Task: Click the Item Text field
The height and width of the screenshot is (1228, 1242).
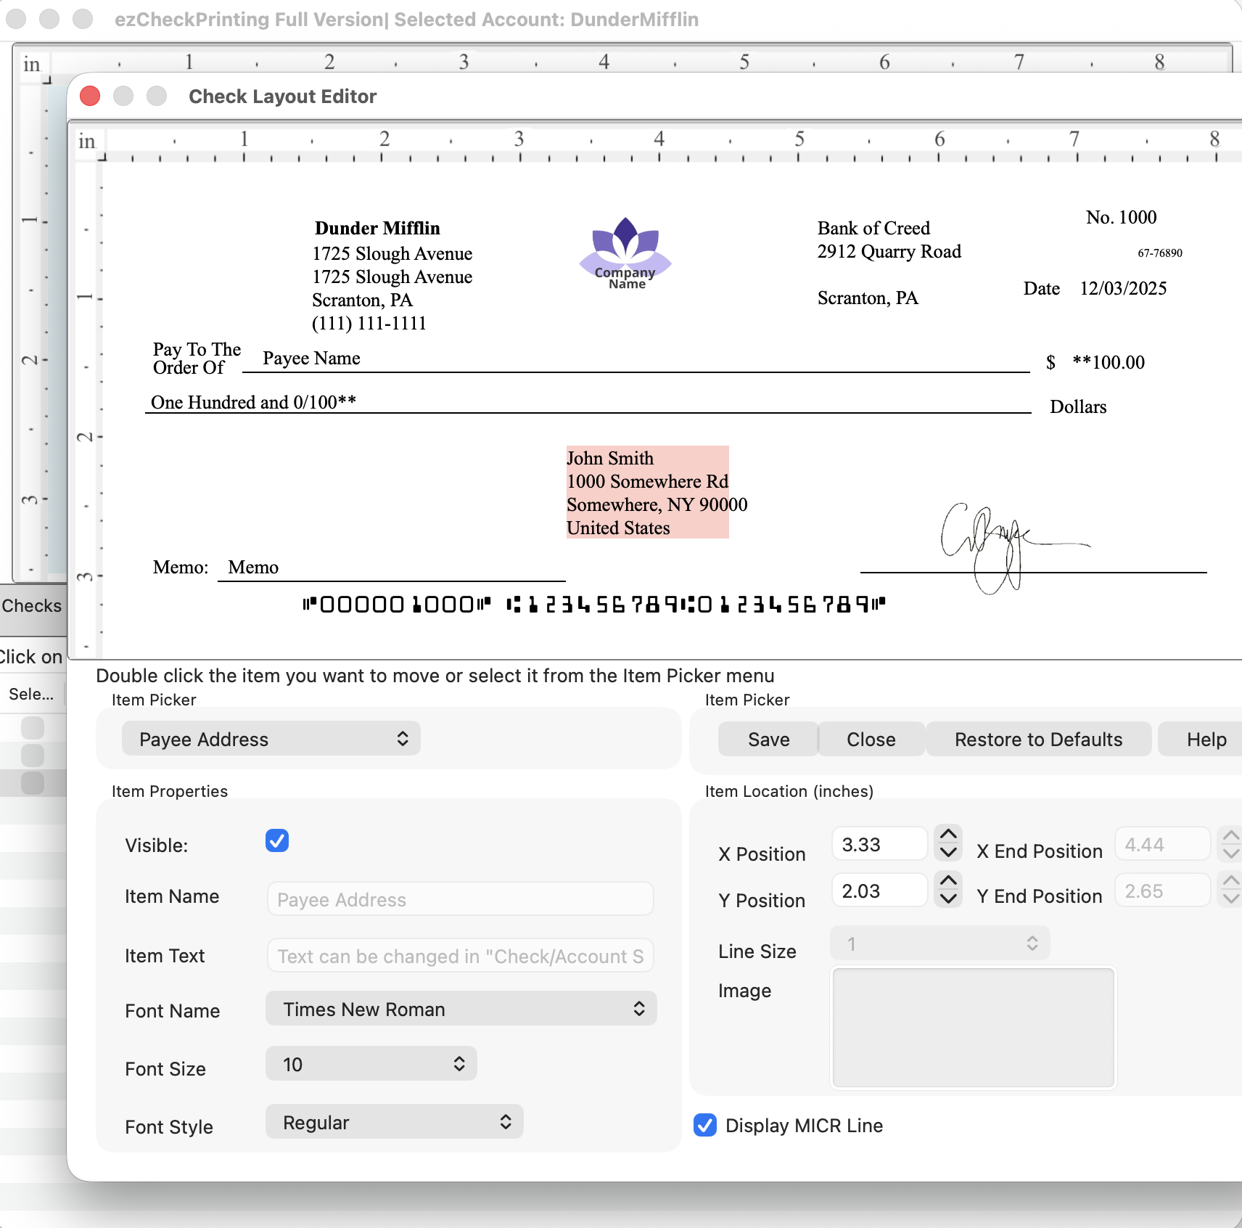Action: coord(461,956)
